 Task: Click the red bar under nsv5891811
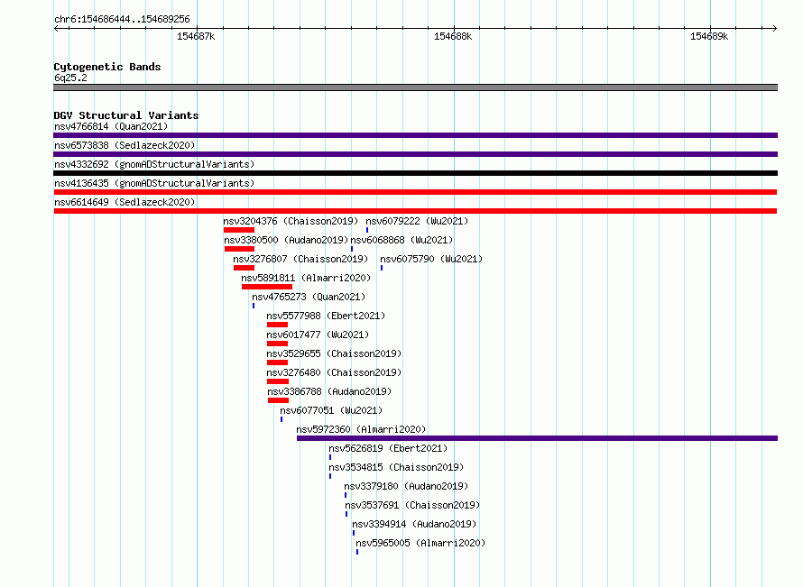click(x=267, y=287)
